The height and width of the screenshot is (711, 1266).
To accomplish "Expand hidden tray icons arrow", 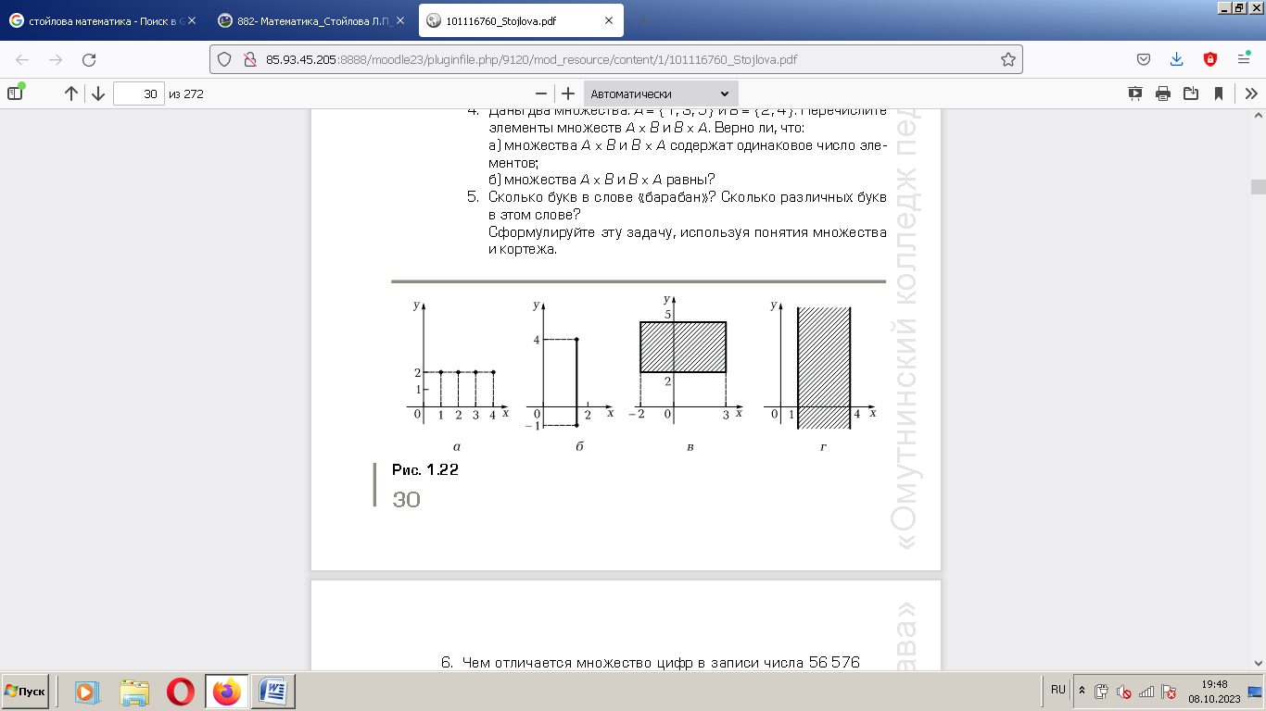I will 1082,691.
